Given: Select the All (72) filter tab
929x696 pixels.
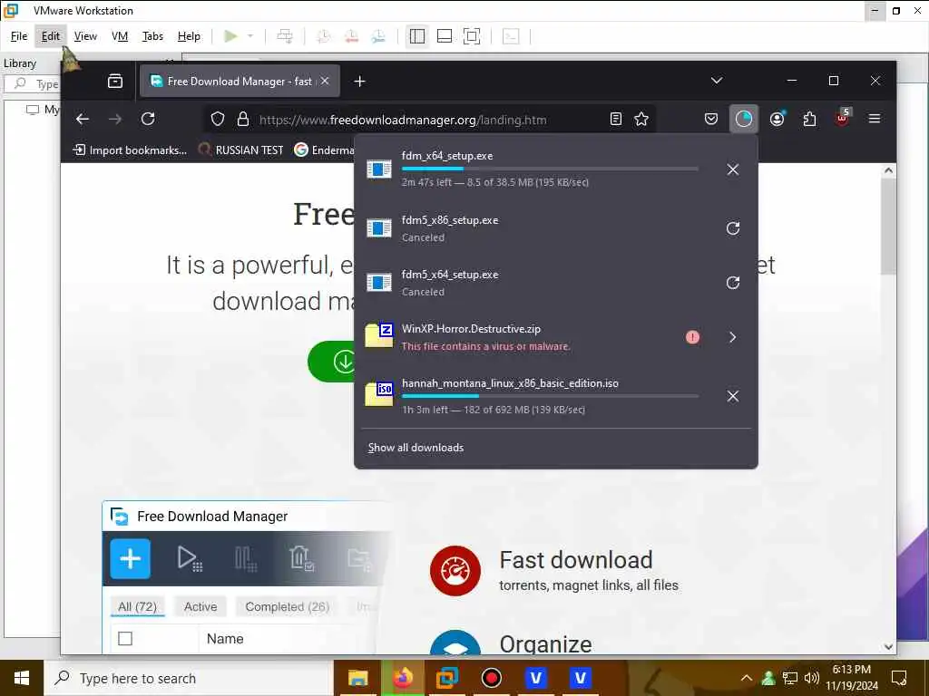Looking at the screenshot, I should 138,606.
